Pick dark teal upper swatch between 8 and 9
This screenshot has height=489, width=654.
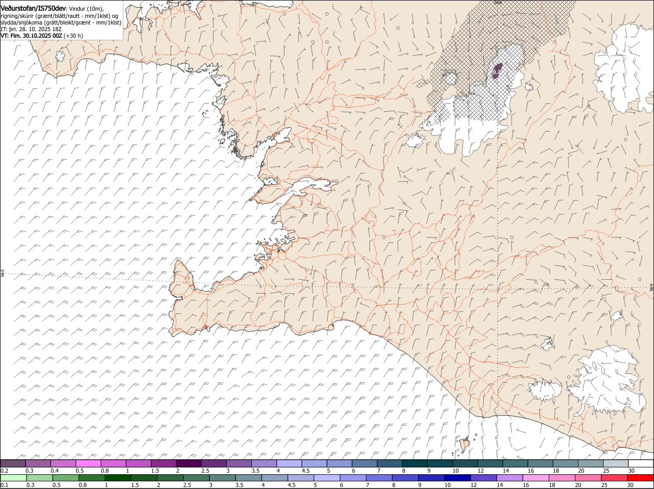pyautogui.click(x=414, y=463)
